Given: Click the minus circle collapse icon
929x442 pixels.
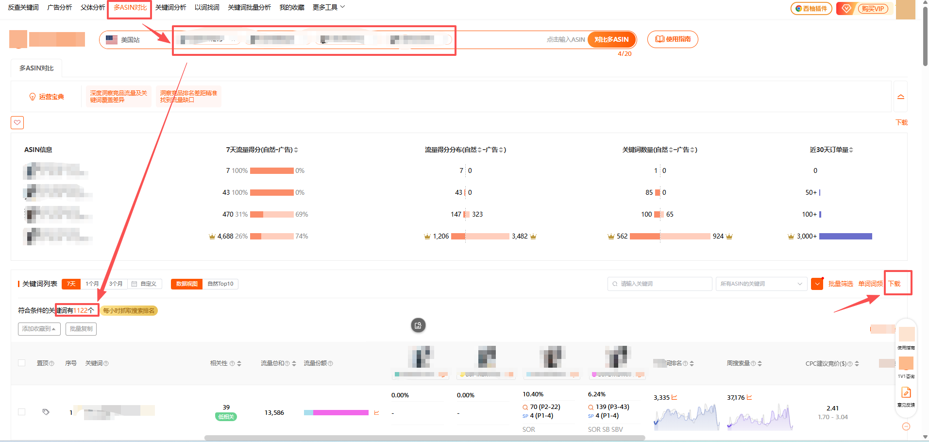Looking at the screenshot, I should [906, 426].
